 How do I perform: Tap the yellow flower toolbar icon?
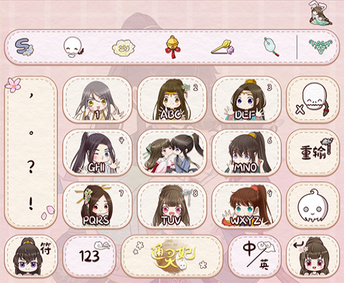click(124, 48)
